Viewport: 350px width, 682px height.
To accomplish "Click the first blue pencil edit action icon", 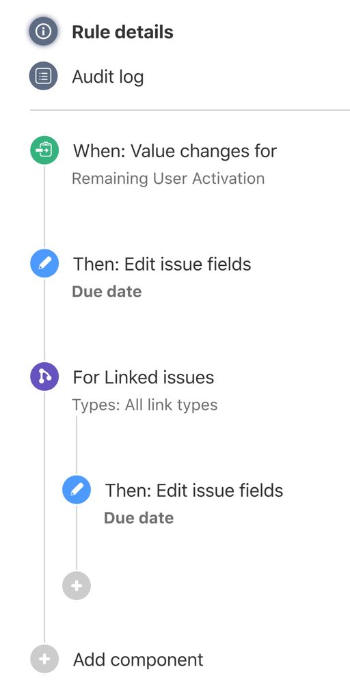I will pos(44,264).
